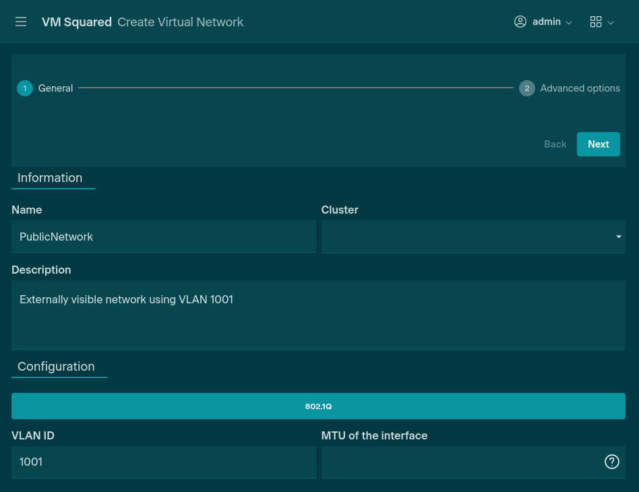Click the VM Squared title

pos(77,22)
